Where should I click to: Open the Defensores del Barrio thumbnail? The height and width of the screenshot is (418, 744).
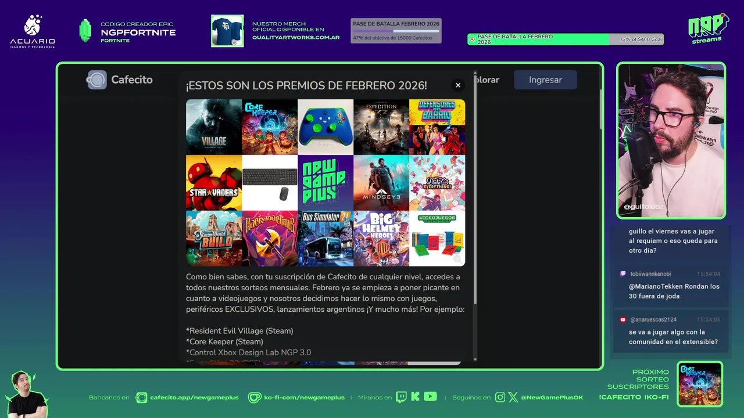point(437,127)
